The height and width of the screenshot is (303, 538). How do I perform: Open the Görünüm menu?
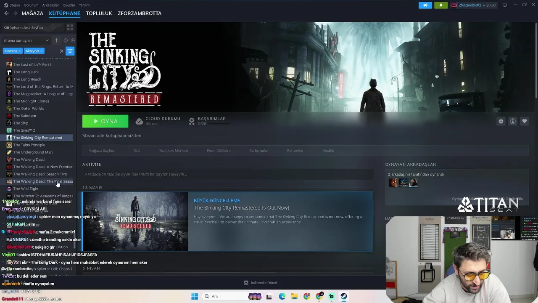pos(31,5)
